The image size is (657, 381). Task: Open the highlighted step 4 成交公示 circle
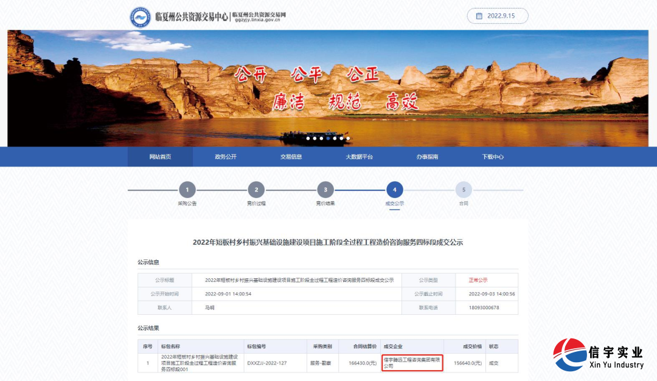(x=394, y=190)
